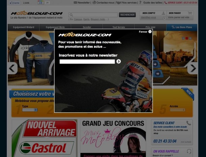Click the Identifiez-vous link

click(x=149, y=17)
